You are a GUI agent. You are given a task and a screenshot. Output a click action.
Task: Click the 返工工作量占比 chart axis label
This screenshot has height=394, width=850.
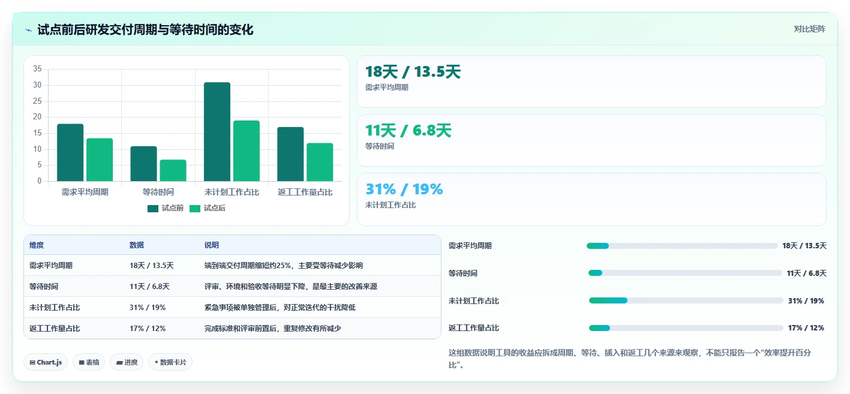click(305, 192)
